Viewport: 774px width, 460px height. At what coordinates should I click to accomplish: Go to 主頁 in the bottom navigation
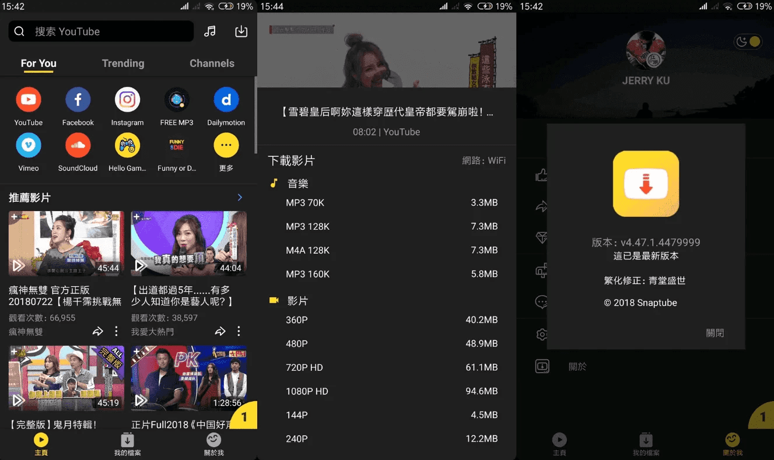41,444
